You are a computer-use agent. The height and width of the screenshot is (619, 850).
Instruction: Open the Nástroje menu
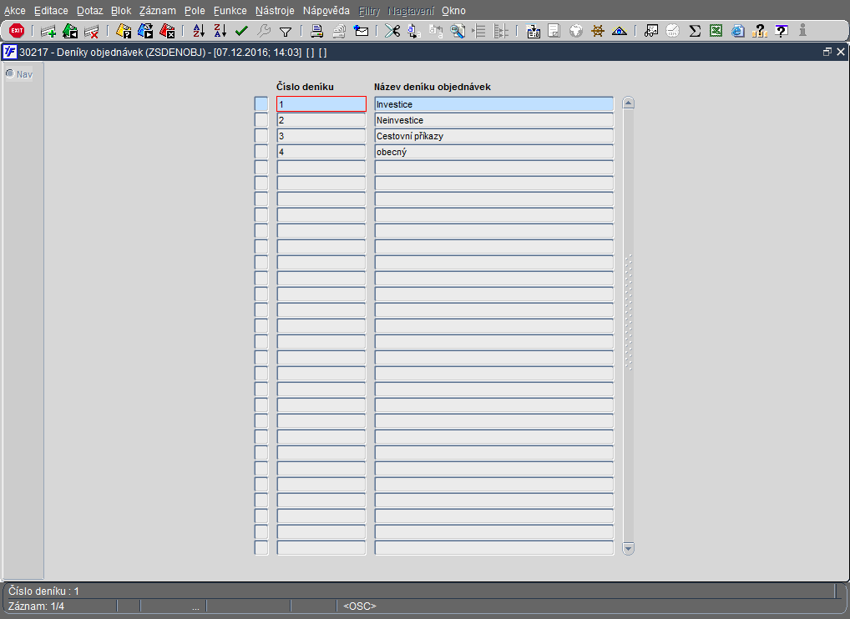click(x=275, y=11)
